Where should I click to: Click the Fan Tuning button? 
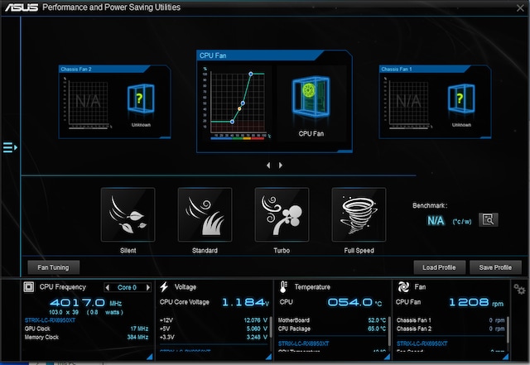coord(53,267)
